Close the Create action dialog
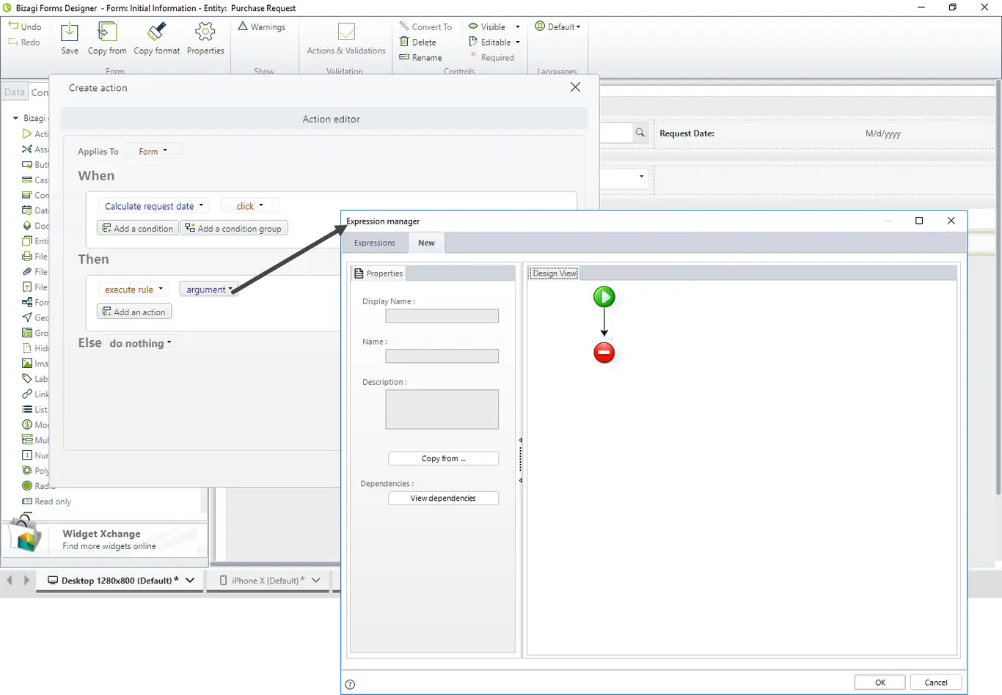 click(x=575, y=87)
